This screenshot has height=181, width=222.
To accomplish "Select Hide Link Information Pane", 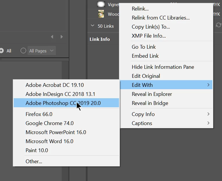I will click(x=166, y=67).
